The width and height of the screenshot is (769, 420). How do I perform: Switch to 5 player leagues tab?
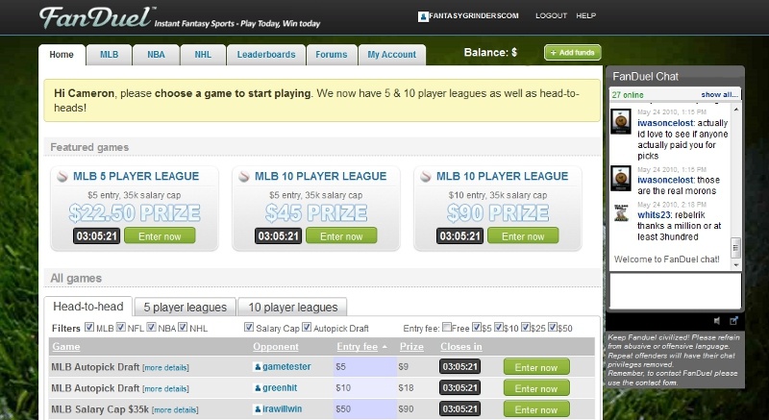[185, 308]
